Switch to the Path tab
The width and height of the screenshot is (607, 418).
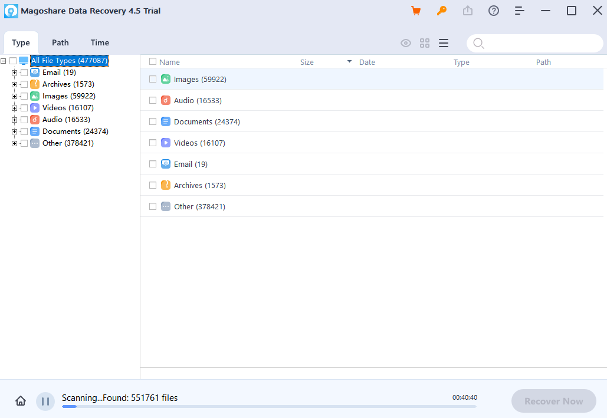60,42
